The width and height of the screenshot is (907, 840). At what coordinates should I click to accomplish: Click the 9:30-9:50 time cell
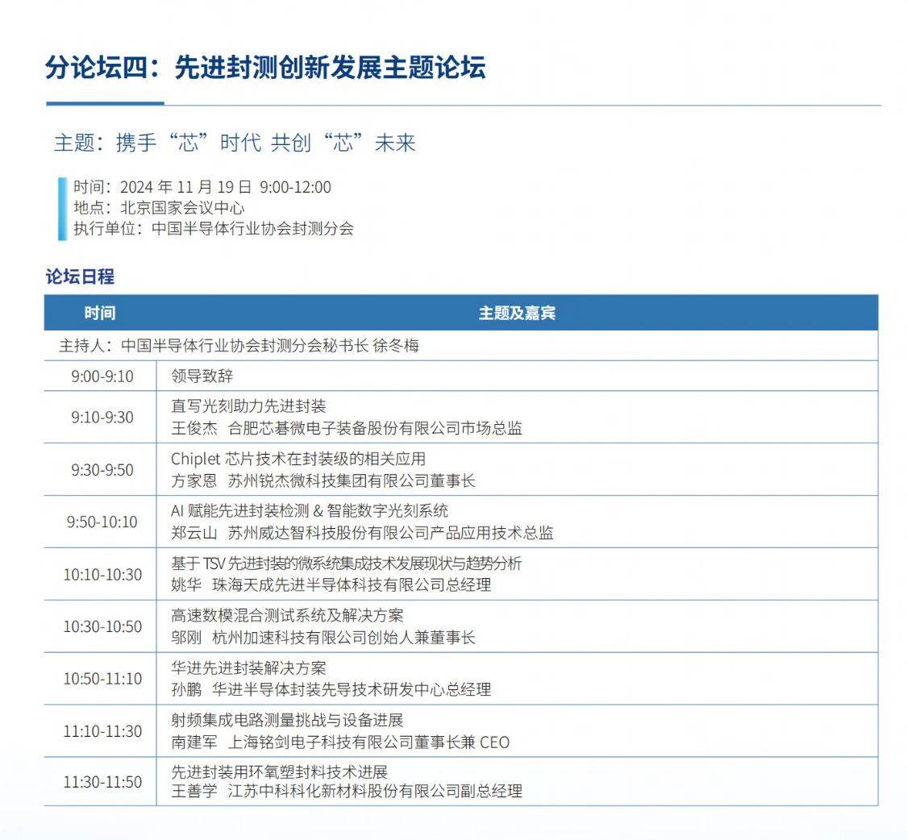point(102,469)
